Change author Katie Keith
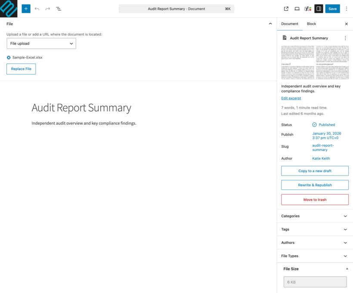 tap(321, 158)
